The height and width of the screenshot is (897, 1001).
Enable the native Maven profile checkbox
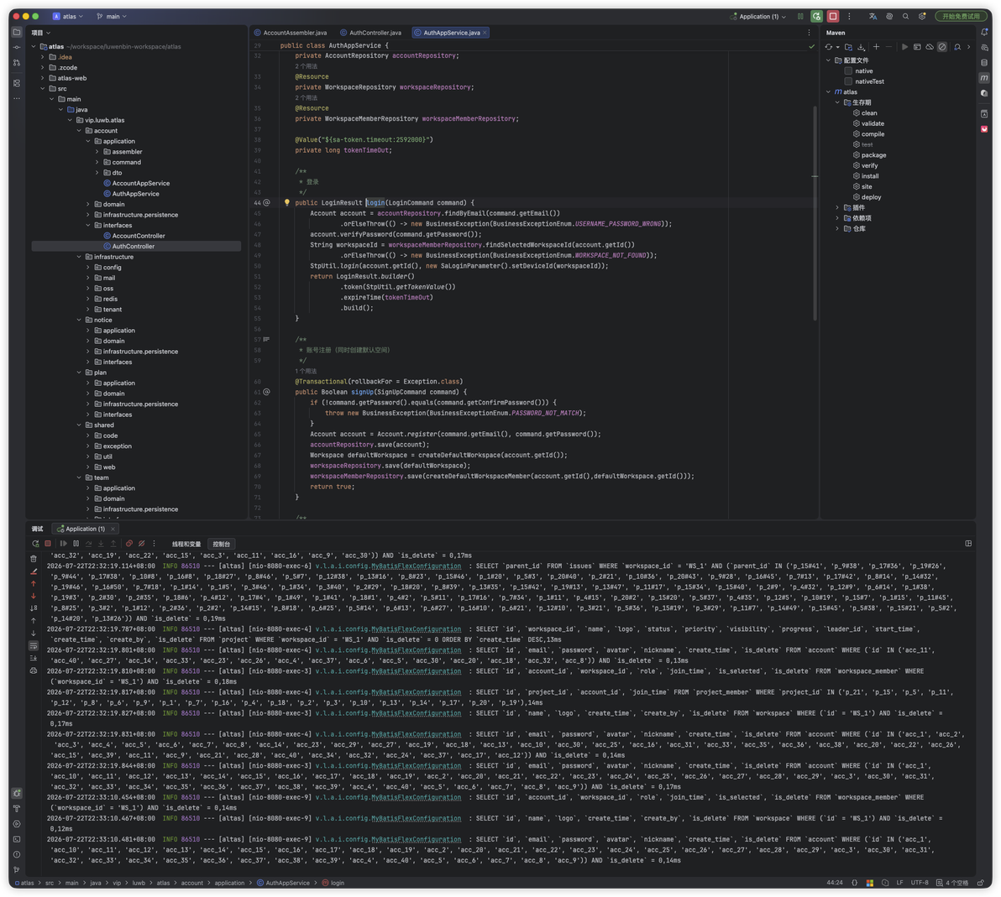[x=848, y=70]
